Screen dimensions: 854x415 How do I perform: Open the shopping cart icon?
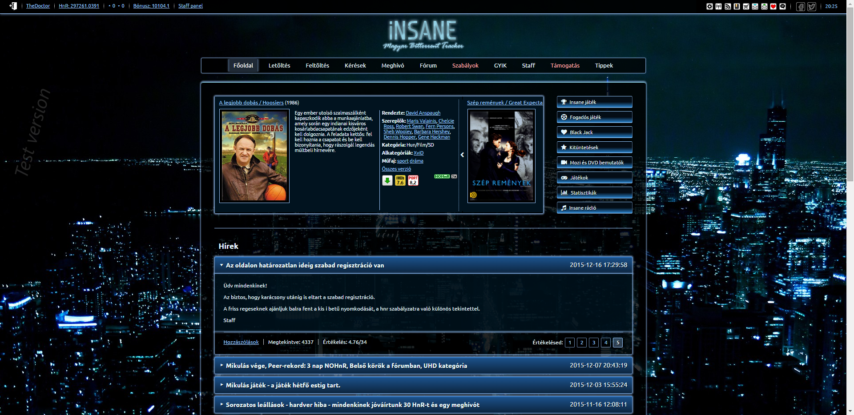click(746, 6)
